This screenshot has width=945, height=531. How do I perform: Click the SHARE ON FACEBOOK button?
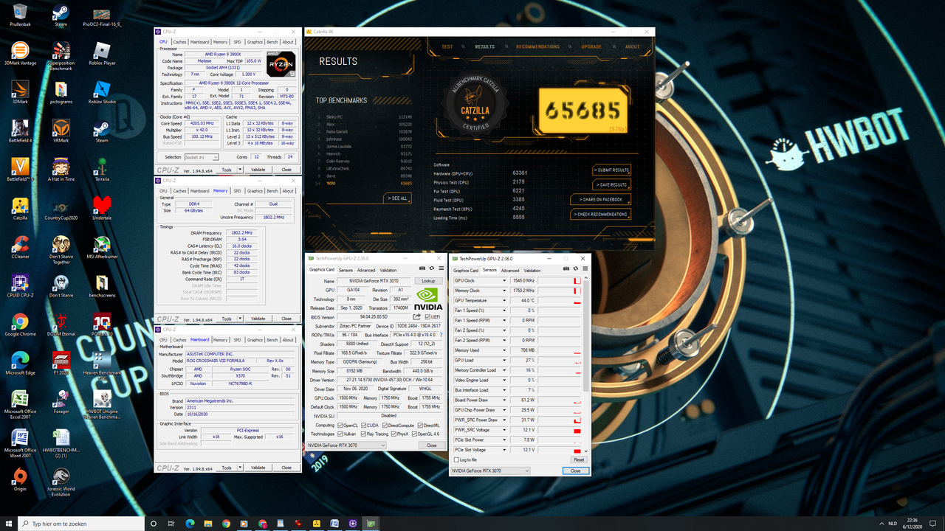click(601, 199)
